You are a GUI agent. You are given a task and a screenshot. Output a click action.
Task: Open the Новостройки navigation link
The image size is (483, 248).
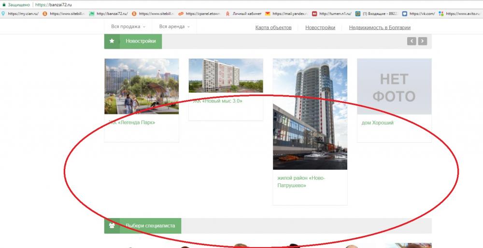pos(320,28)
